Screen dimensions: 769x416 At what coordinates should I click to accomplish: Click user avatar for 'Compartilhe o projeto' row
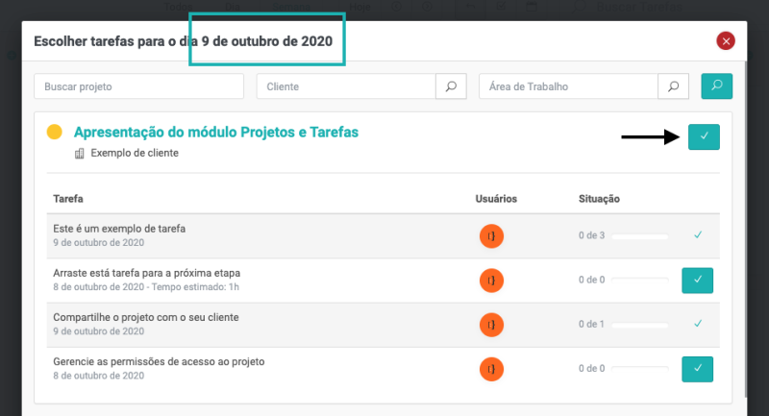492,324
